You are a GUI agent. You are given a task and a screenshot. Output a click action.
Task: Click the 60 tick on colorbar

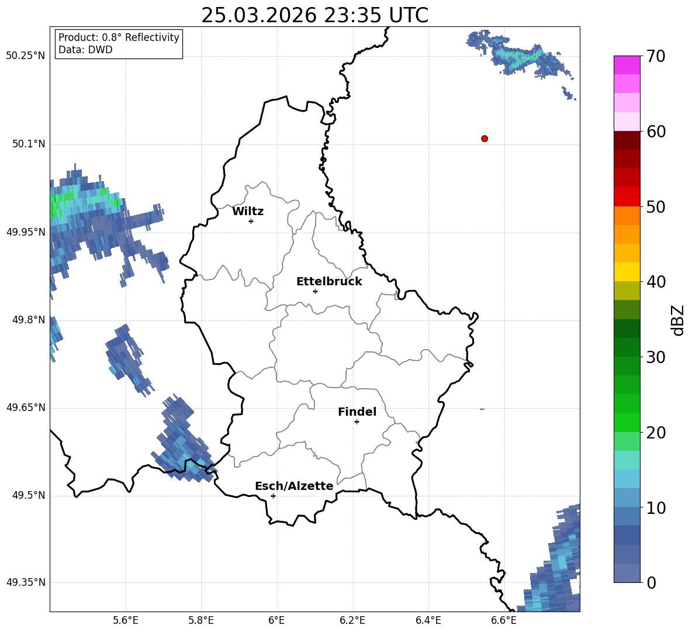click(x=655, y=132)
